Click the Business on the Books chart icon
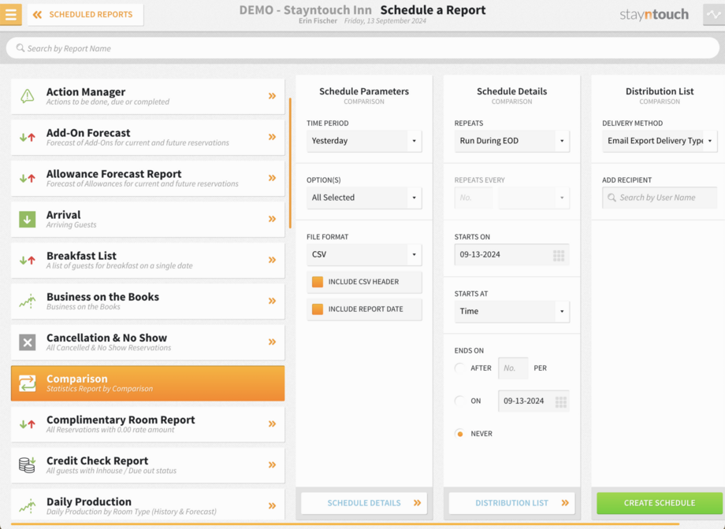Viewport: 725px width, 529px height. pos(28,301)
